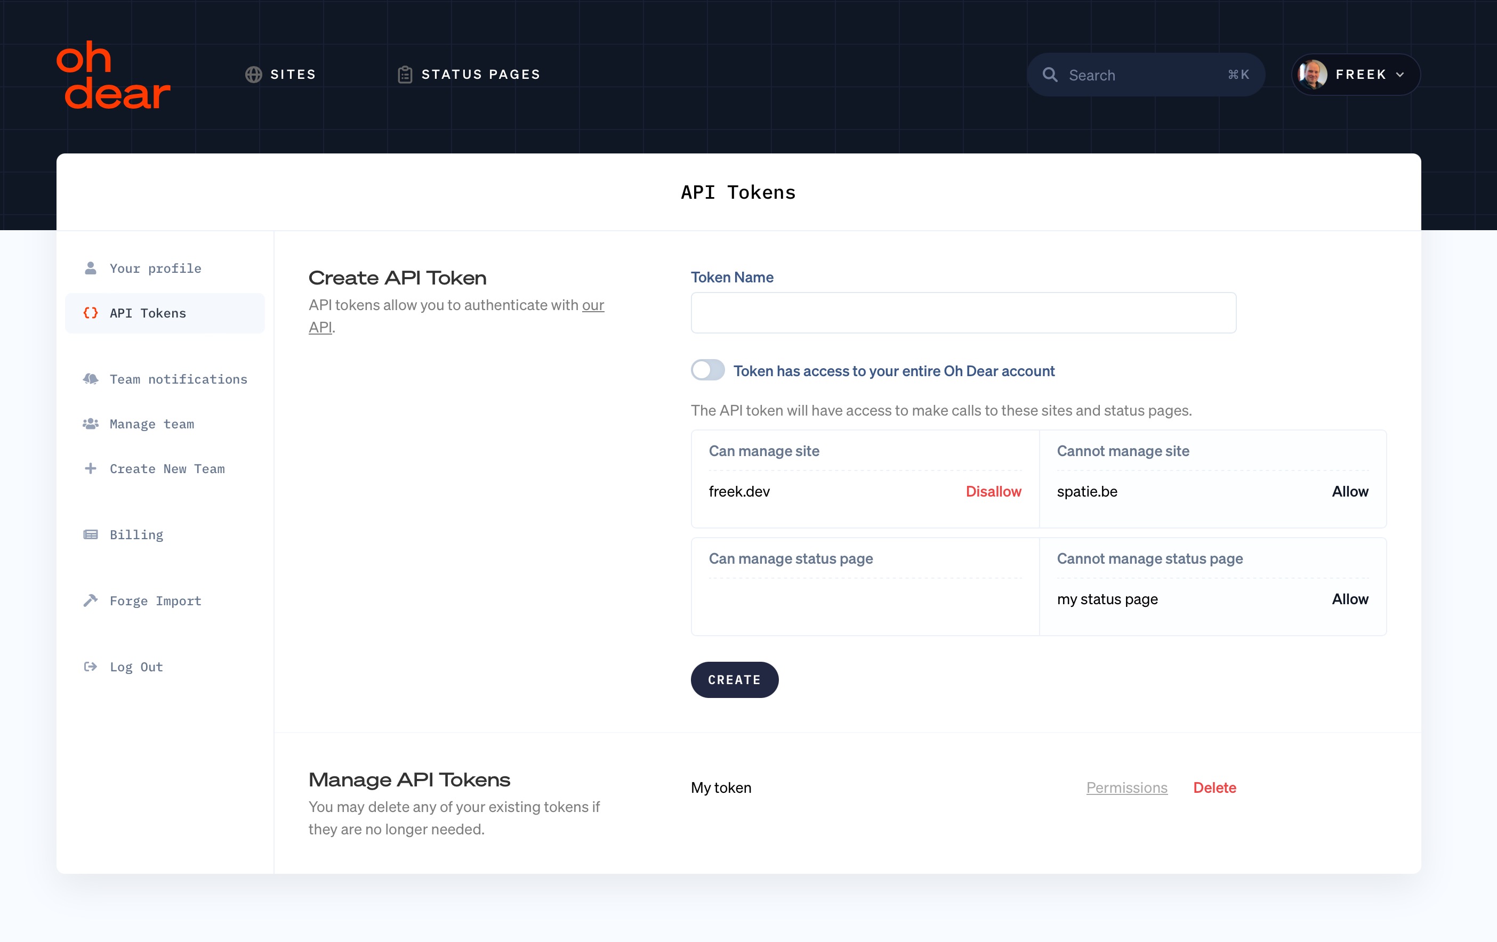Click the hammer icon beside Forge Import

91,599
